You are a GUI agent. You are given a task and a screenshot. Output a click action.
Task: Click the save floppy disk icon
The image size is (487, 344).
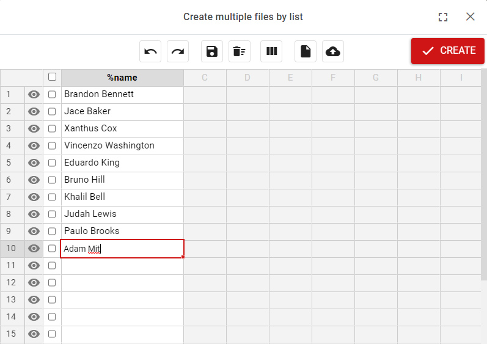(x=212, y=51)
